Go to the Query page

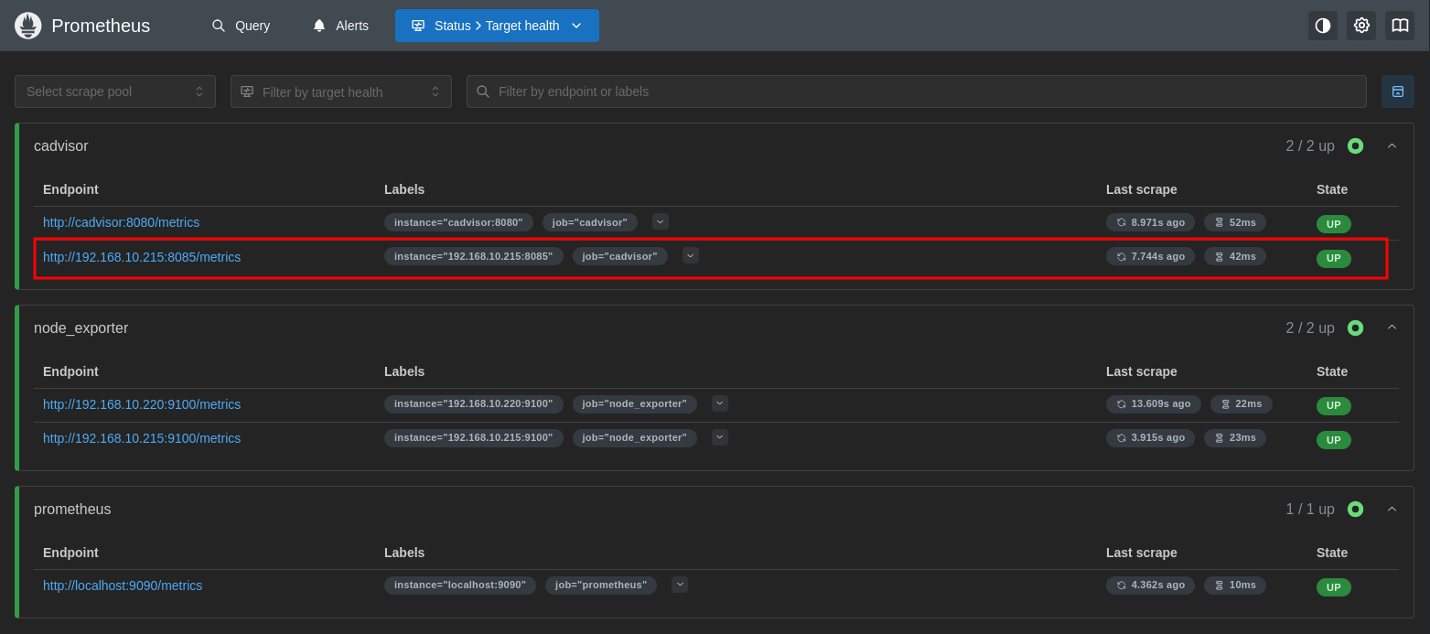pos(241,26)
